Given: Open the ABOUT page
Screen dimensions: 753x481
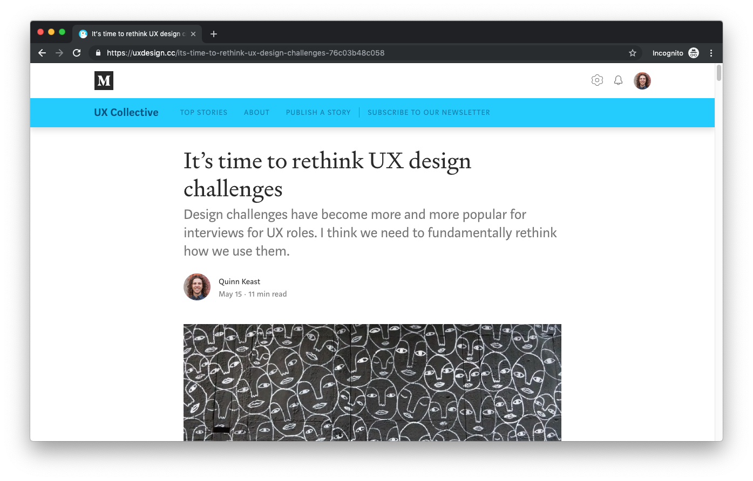Looking at the screenshot, I should pyautogui.click(x=256, y=113).
